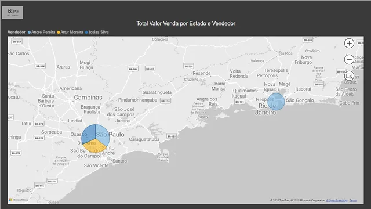The height and width of the screenshot is (209, 371).
Task: Click the Petrópolis label
Action: pyautogui.click(x=267, y=75)
